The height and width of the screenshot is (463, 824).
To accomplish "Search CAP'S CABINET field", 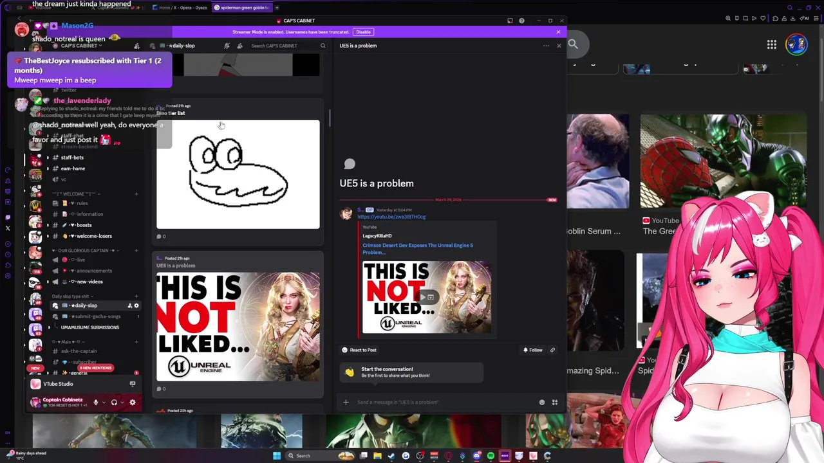I will click(x=288, y=46).
